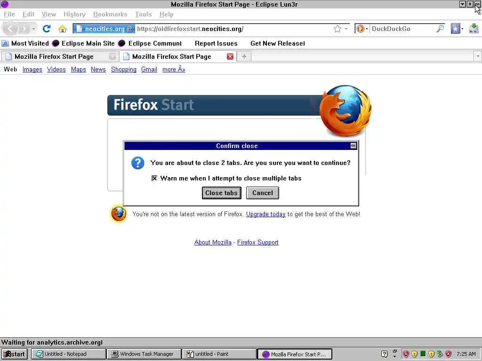Confirm with the Close tabs button
This screenshot has width=482, height=361.
pos(221,193)
